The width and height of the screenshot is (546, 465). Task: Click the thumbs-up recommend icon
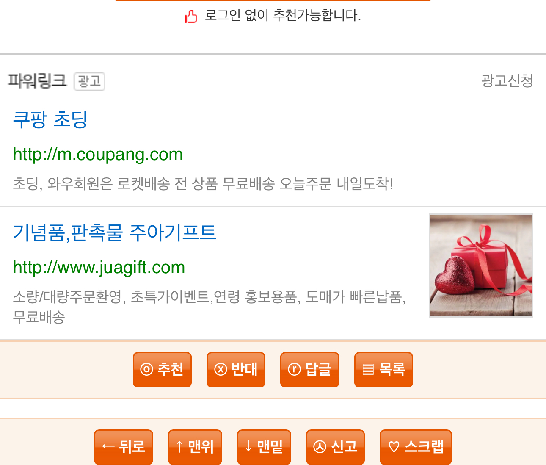click(191, 17)
